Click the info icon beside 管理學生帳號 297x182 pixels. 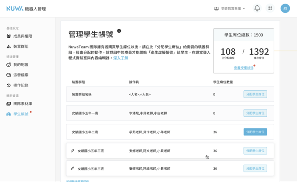coord(119,31)
